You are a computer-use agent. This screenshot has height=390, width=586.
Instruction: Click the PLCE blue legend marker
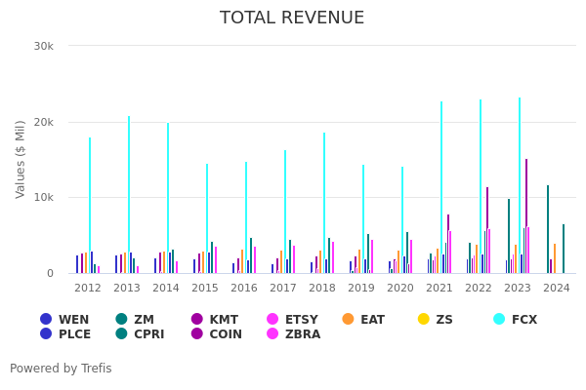click(46, 334)
